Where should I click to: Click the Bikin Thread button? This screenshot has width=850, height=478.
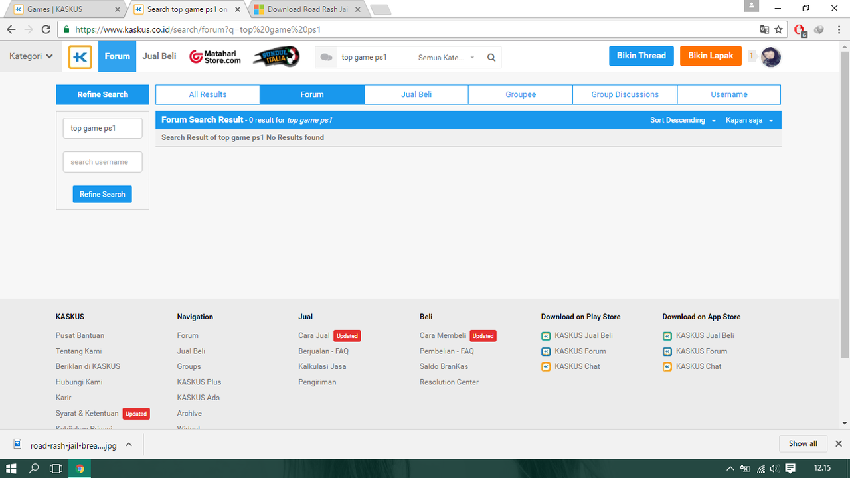[641, 56]
